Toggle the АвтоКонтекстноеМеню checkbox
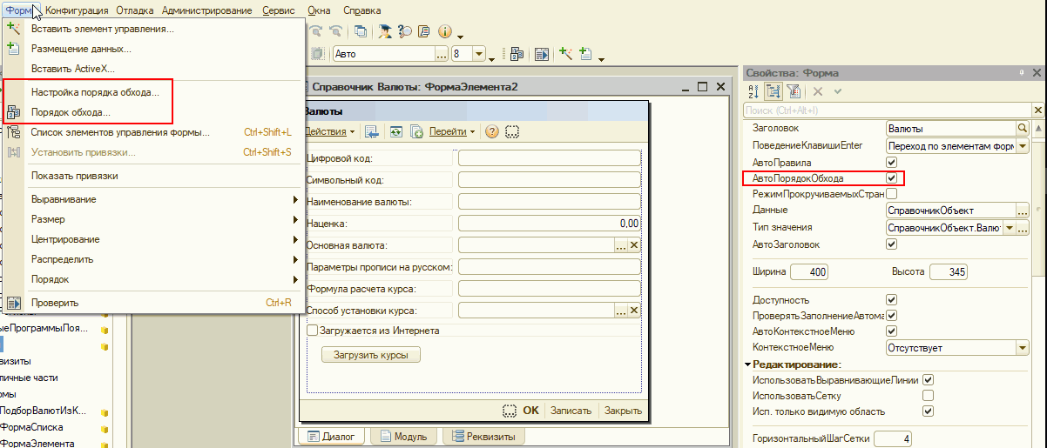The width and height of the screenshot is (1047, 448). (891, 331)
